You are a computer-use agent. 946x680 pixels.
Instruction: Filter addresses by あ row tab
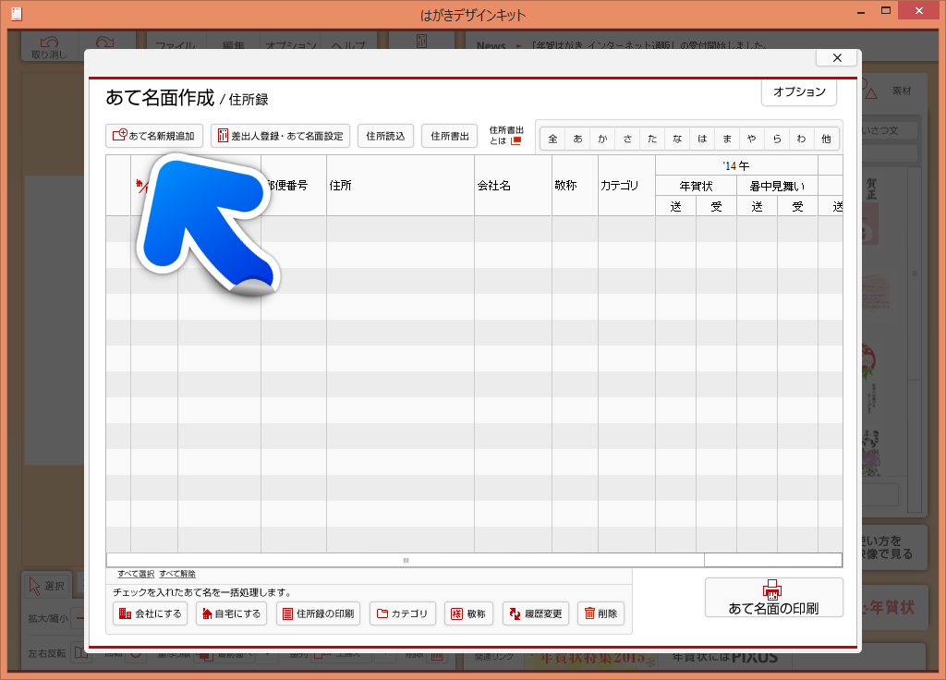coord(577,139)
